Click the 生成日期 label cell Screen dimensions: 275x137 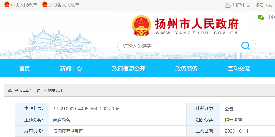click(203, 131)
